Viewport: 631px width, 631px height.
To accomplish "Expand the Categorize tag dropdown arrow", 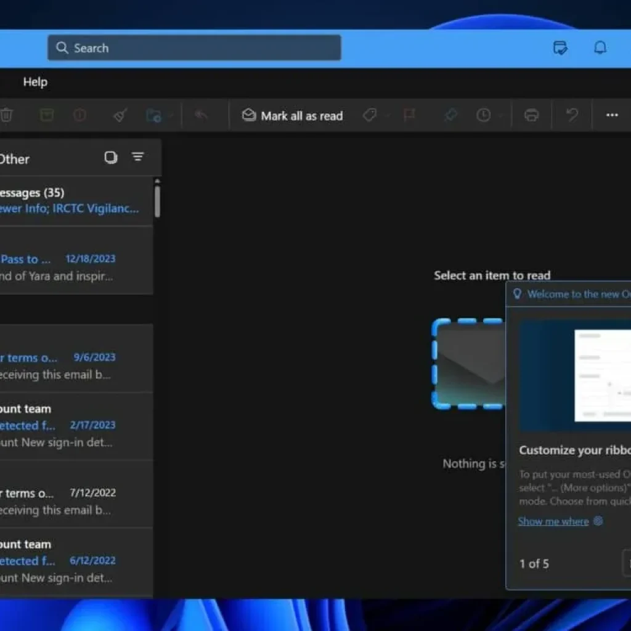I will (387, 116).
